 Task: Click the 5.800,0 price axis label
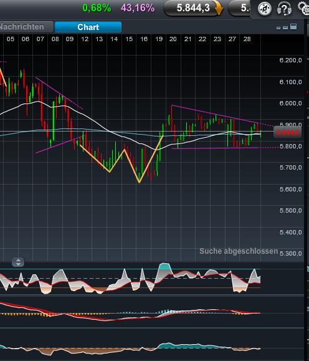[290, 146]
